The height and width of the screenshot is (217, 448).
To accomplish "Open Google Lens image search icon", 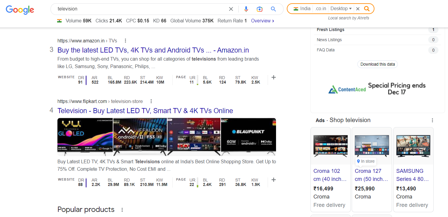I will [260, 9].
